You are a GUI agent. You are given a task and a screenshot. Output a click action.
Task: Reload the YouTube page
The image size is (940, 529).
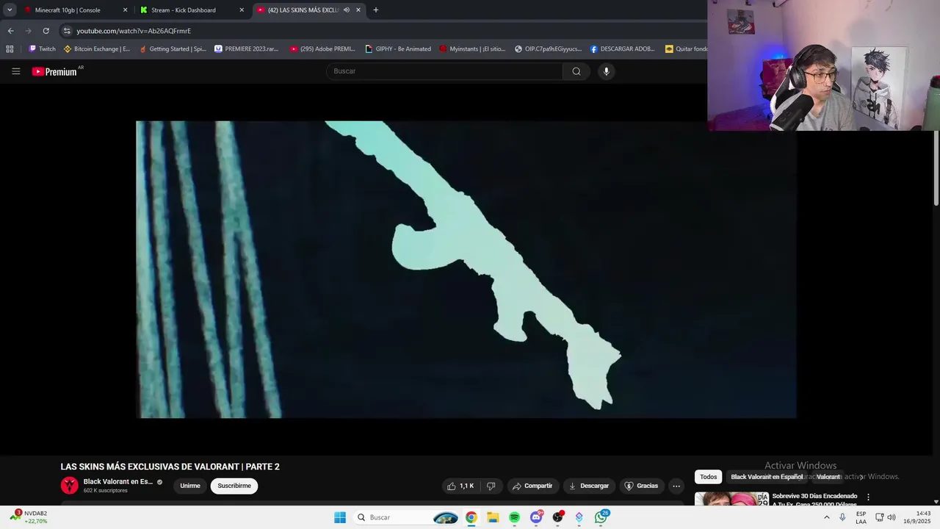[46, 31]
